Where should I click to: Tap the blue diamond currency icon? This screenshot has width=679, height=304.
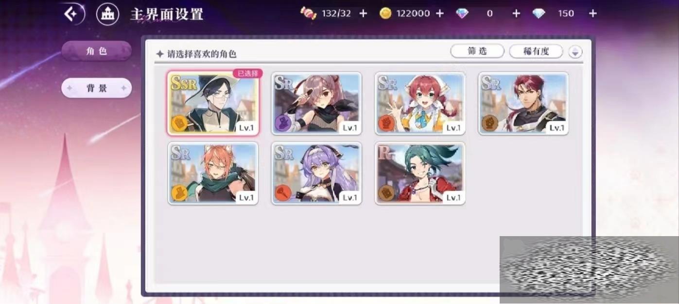539,14
